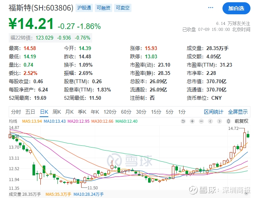Click the 52周最低 value 11.50
The width and height of the screenshot is (258, 198).
(x=95, y=98)
